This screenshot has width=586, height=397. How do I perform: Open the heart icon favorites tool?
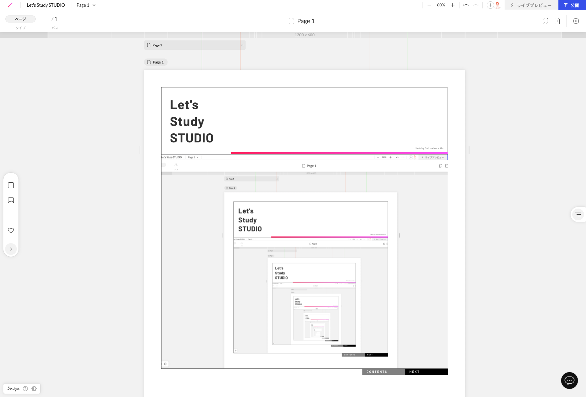coord(11,230)
